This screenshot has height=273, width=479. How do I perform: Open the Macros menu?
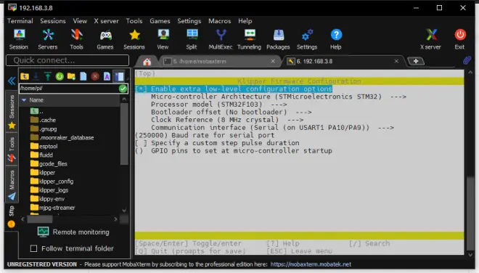(x=220, y=21)
